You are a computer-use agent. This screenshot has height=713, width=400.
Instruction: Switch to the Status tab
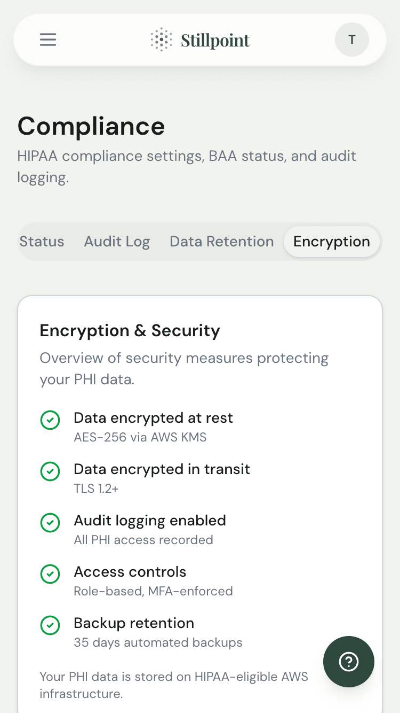[x=42, y=242]
